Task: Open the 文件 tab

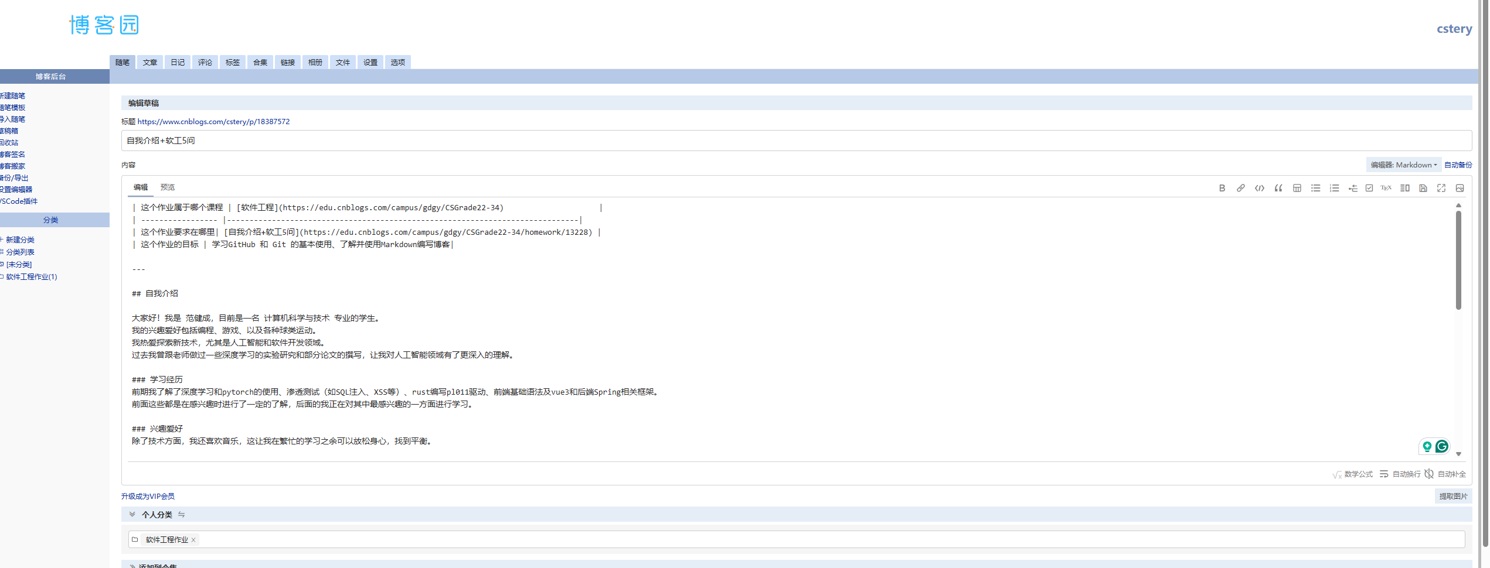Action: [343, 62]
